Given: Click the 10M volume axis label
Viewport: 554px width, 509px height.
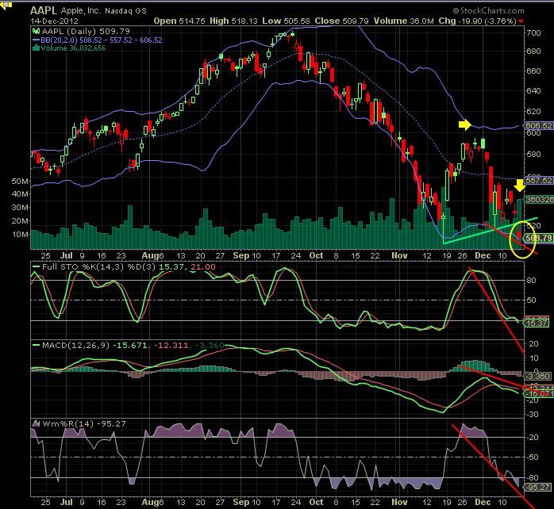Looking at the screenshot, I should pyautogui.click(x=20, y=235).
